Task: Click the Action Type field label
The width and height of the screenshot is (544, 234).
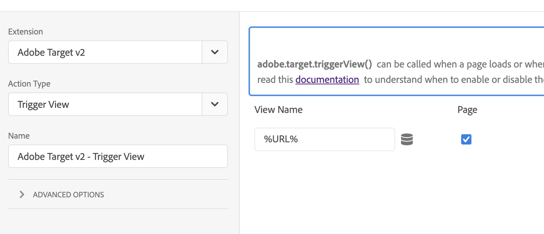Action: click(29, 84)
